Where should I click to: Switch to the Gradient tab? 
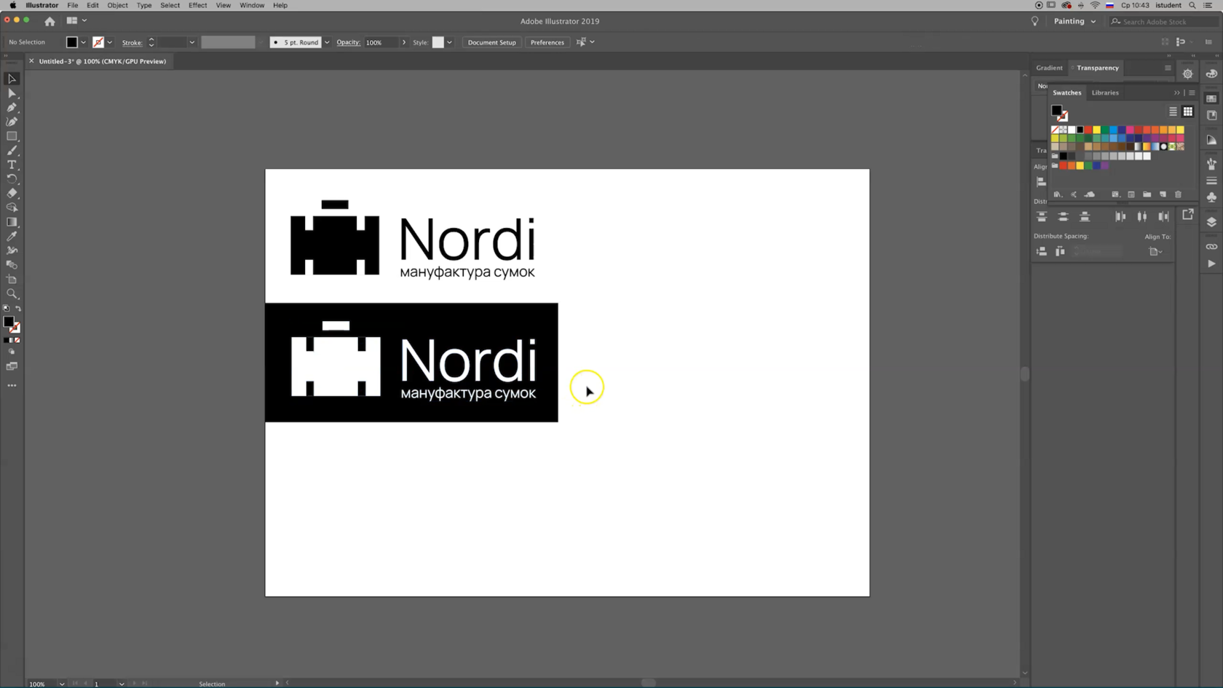[1049, 68]
